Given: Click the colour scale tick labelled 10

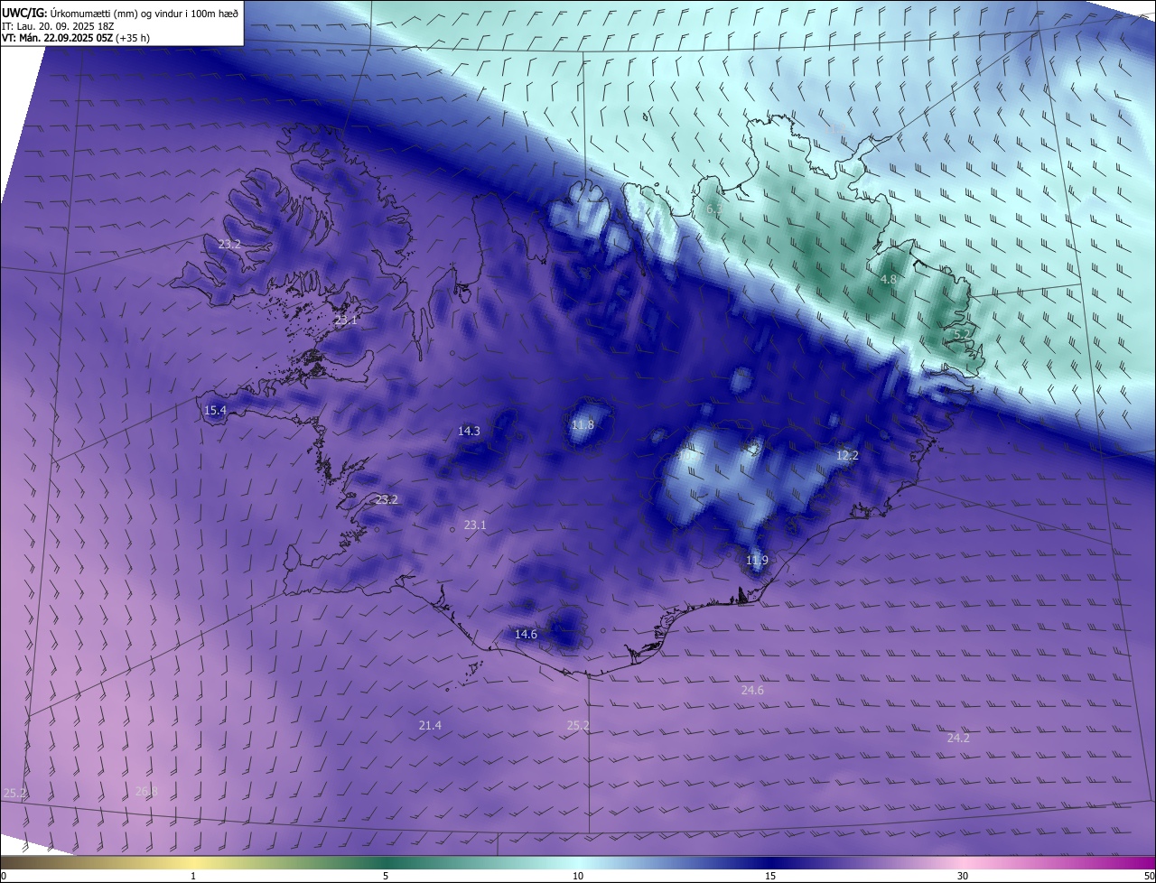Looking at the screenshot, I should coord(578,876).
